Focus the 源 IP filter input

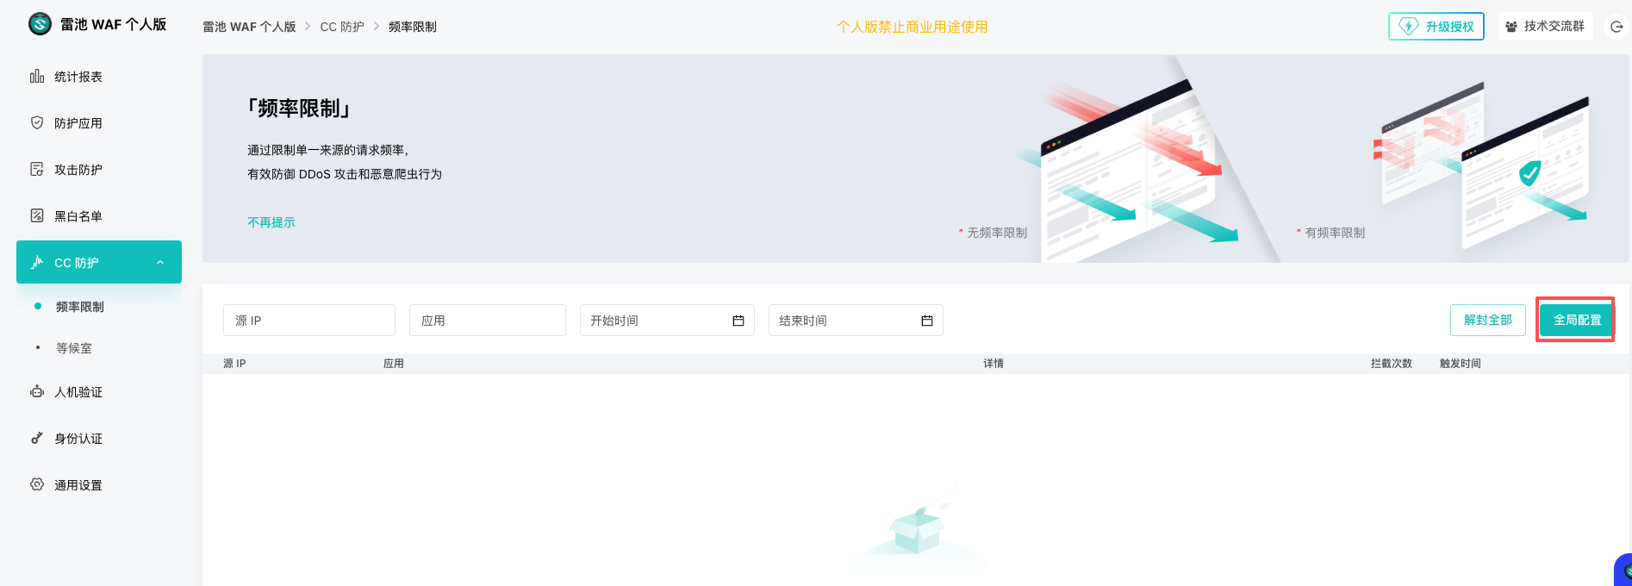308,321
